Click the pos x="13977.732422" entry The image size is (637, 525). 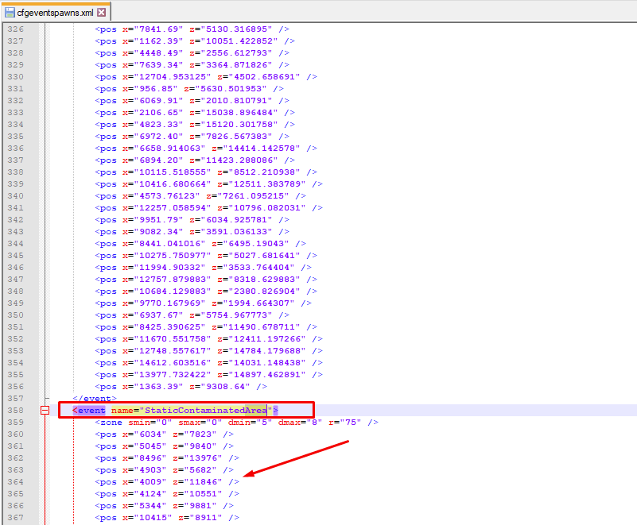[209, 374]
